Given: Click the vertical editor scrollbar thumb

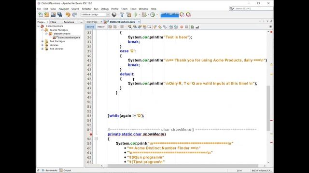Looking at the screenshot, I should pos(268,108).
